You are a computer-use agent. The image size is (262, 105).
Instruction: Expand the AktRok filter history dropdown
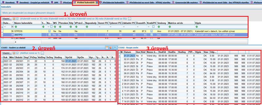click(x=42, y=53)
